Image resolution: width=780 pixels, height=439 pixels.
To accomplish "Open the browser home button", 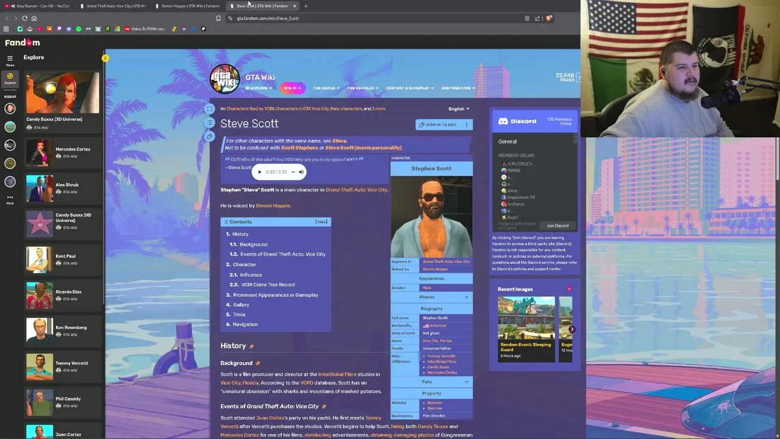I will pyautogui.click(x=34, y=18).
